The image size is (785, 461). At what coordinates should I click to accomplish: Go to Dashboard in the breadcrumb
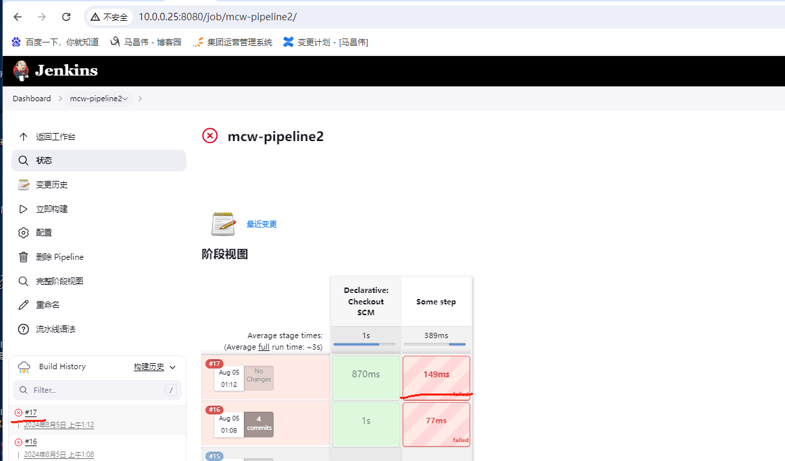32,99
